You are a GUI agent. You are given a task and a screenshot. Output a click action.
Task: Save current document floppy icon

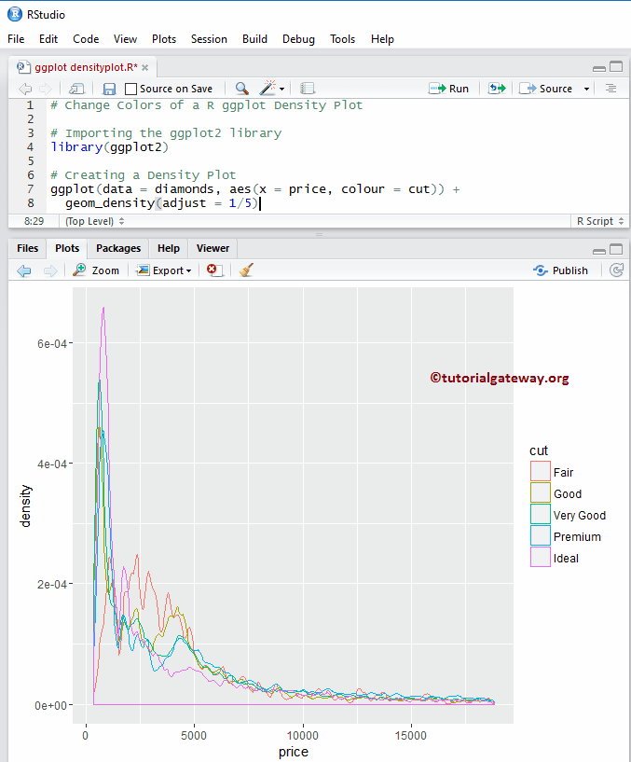(x=109, y=89)
